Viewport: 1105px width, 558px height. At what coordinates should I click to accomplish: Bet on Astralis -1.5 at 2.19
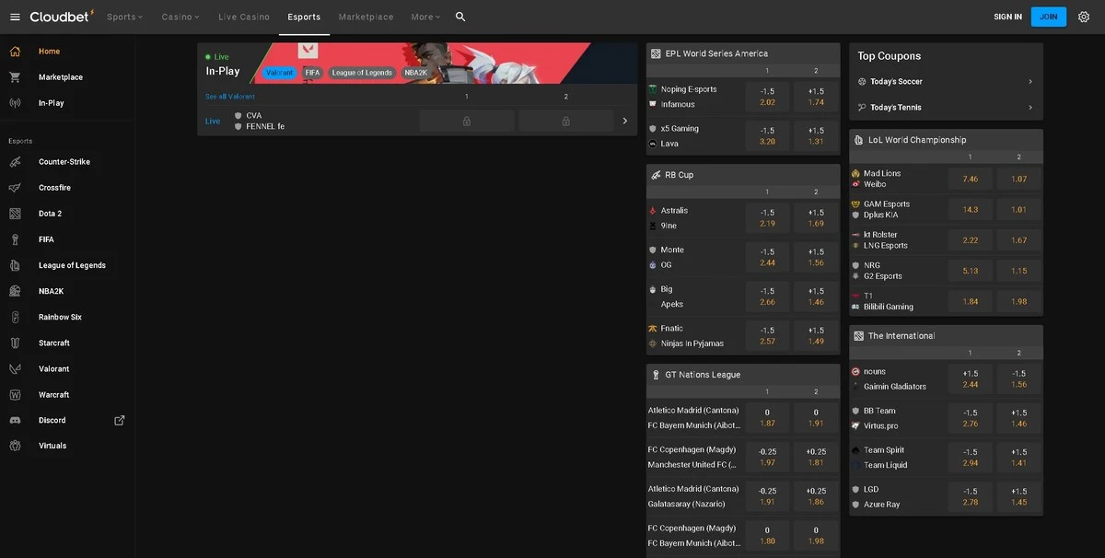(767, 218)
